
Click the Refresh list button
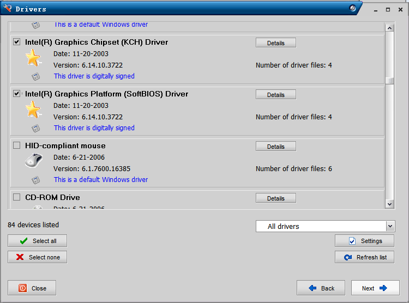point(365,257)
